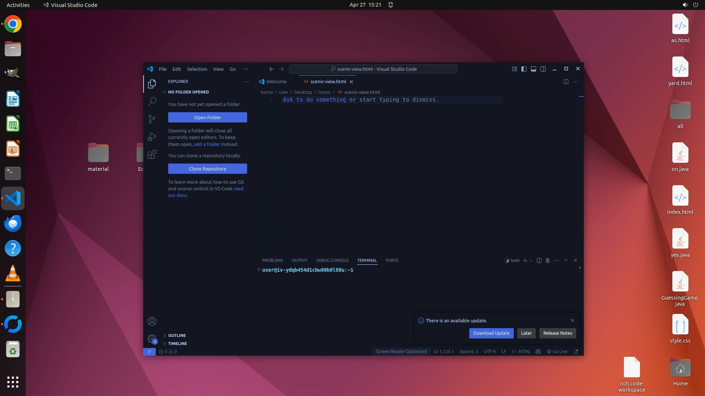
Task: Click the Spaces: 3 indentation status item
Action: pos(469,352)
